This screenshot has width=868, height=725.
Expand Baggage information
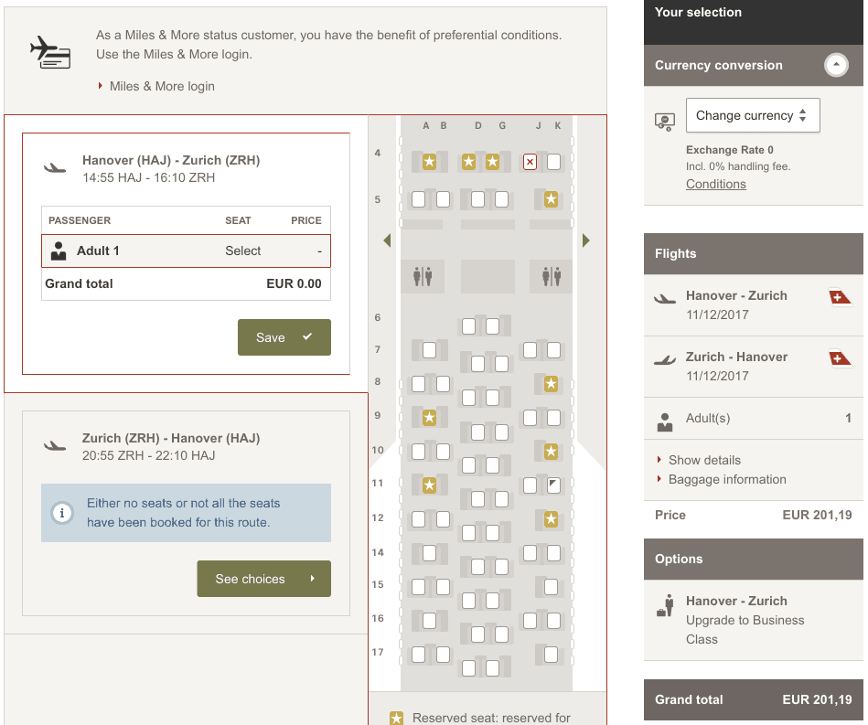[x=726, y=479]
